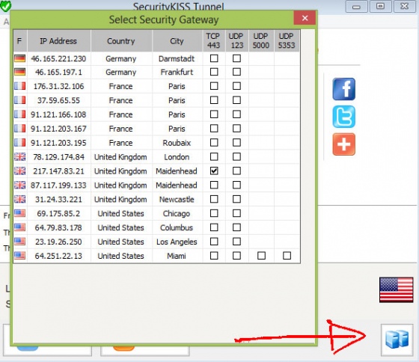The height and width of the screenshot is (362, 419).
Task: Close the Select Security Gateway dialog
Action: pos(305,18)
